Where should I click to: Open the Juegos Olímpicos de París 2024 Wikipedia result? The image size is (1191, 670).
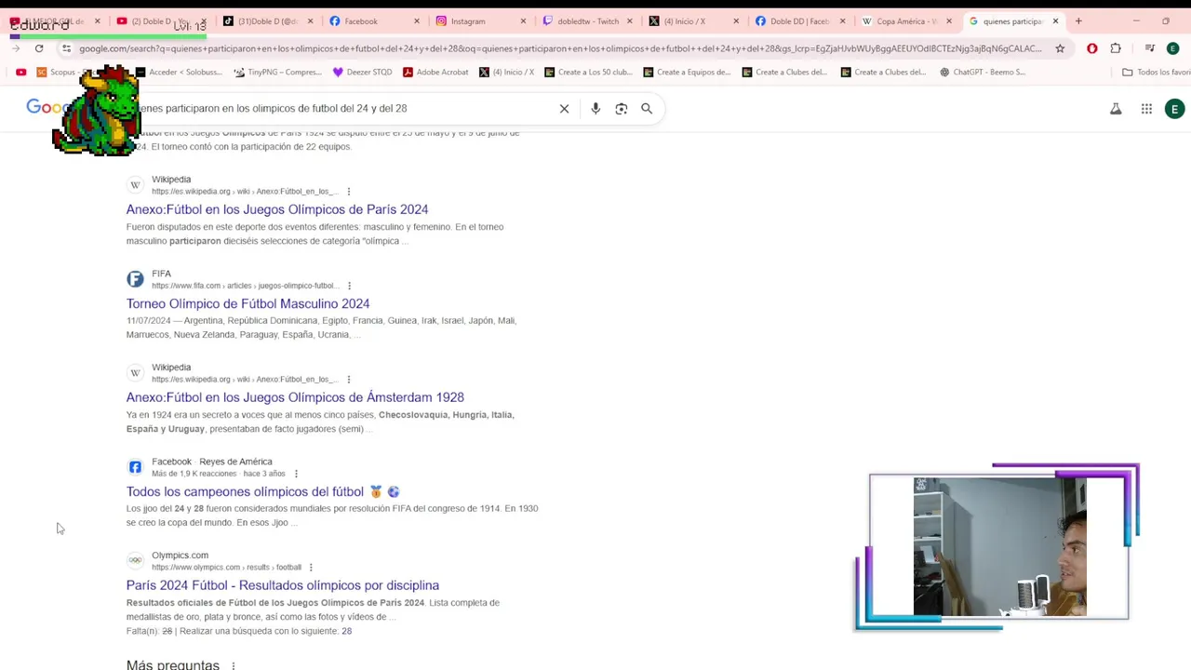pos(277,209)
